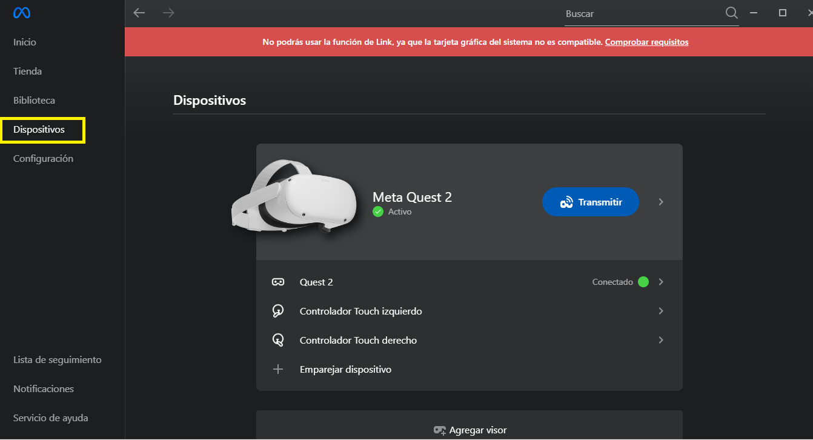Minimize the window
This screenshot has width=813, height=440.
tap(754, 13)
